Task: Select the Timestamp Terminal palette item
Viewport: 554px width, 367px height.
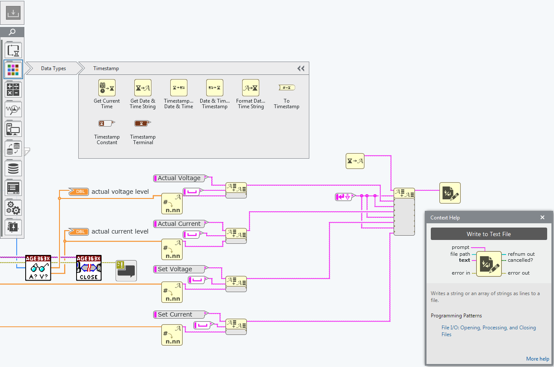Action: tap(142, 124)
